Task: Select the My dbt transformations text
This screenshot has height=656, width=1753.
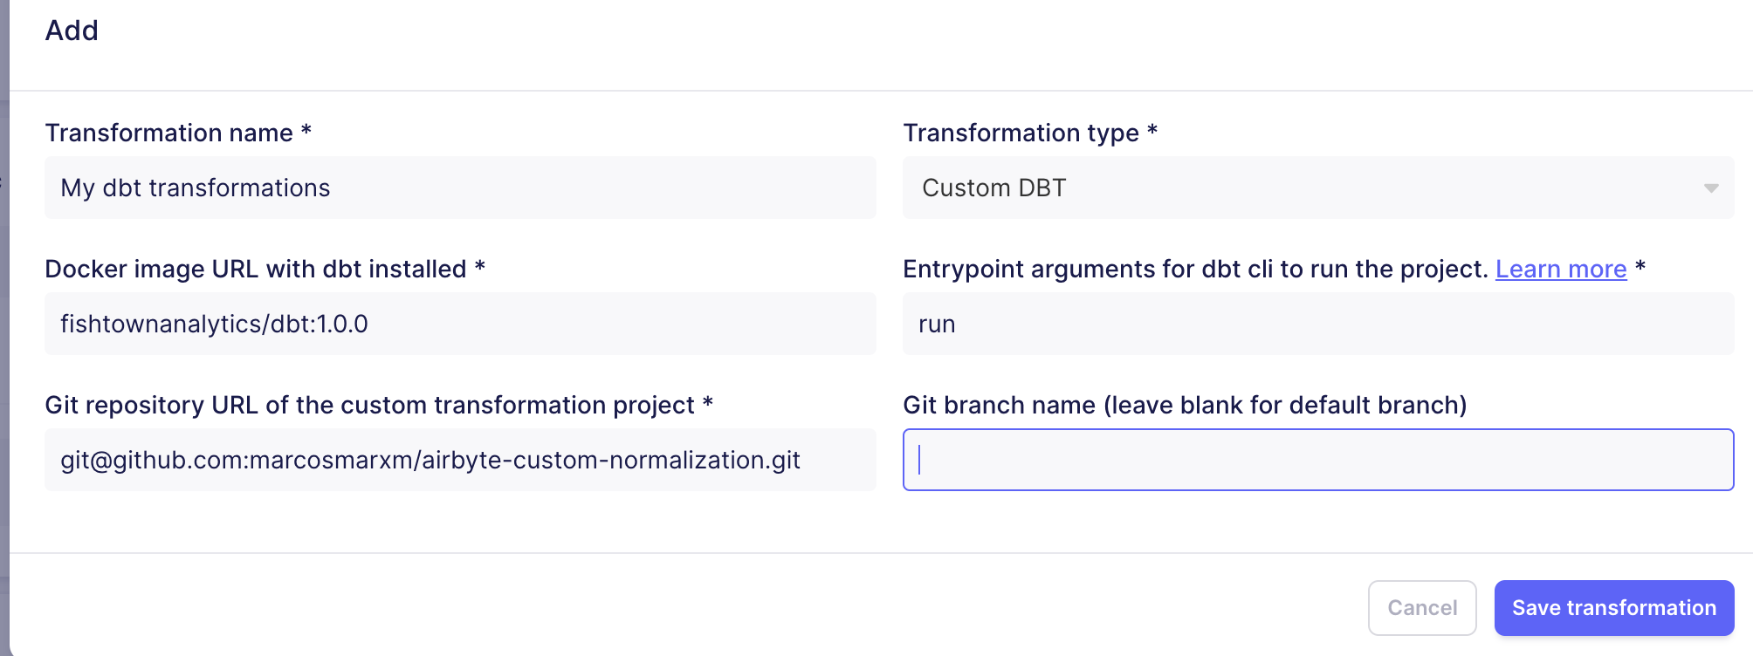Action: 195,188
